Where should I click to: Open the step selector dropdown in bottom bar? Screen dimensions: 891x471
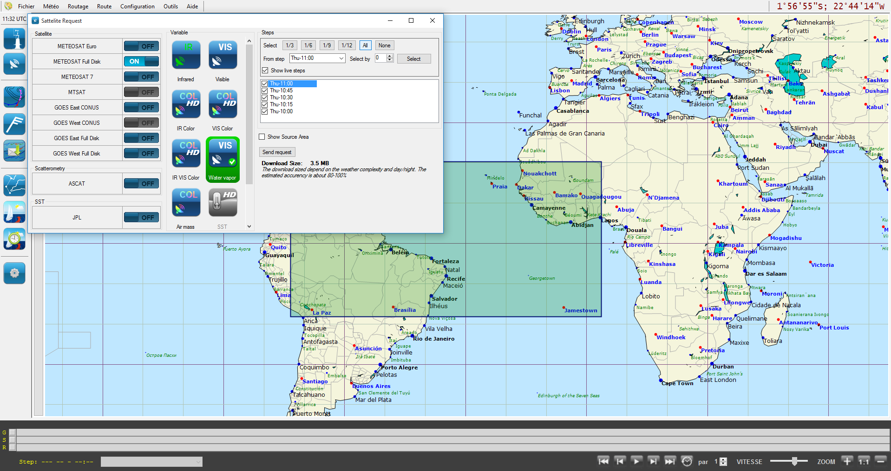[x=152, y=462]
